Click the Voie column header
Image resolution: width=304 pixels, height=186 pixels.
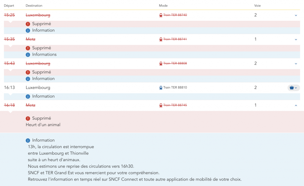[x=257, y=6]
